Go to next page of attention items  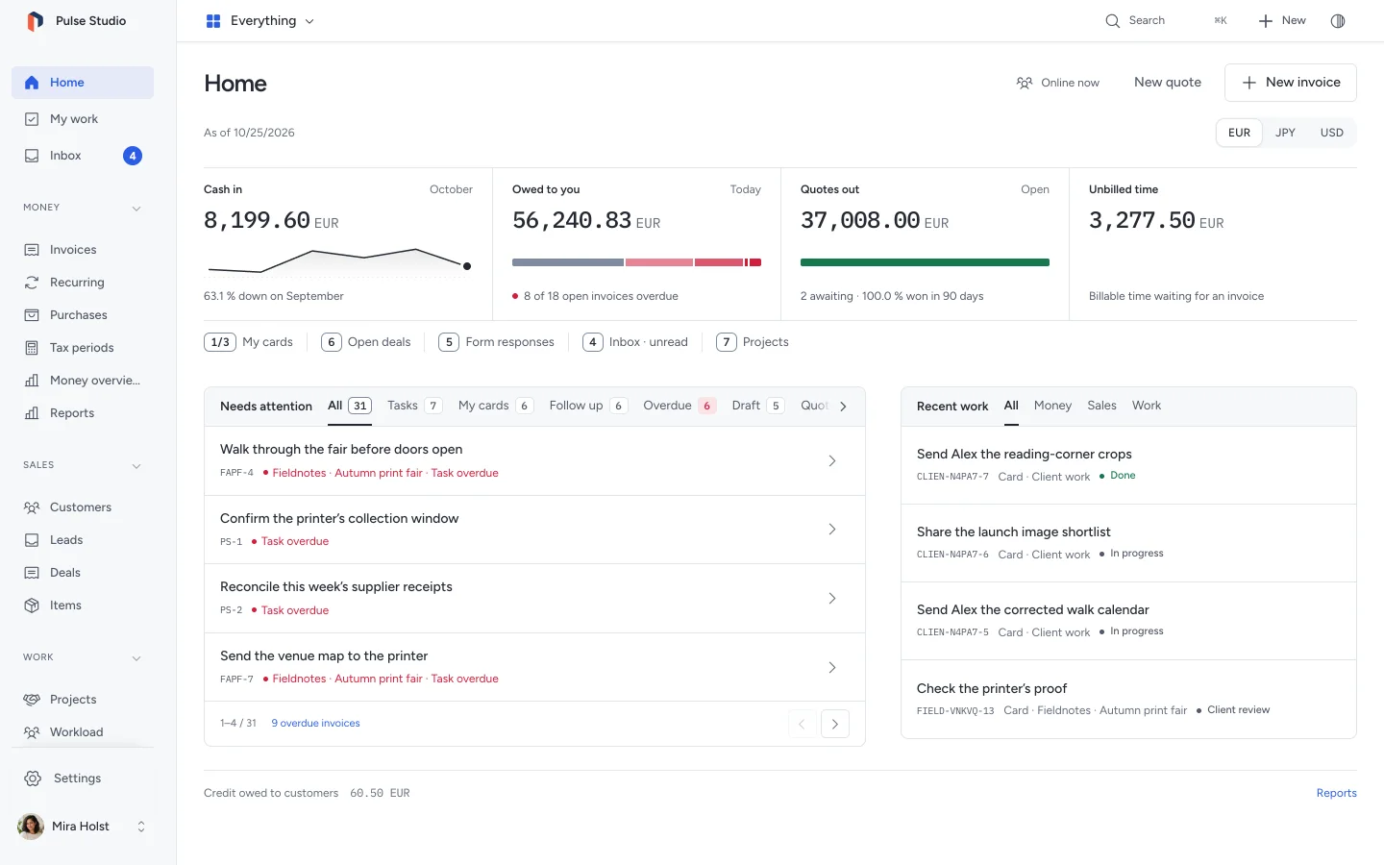click(x=835, y=724)
